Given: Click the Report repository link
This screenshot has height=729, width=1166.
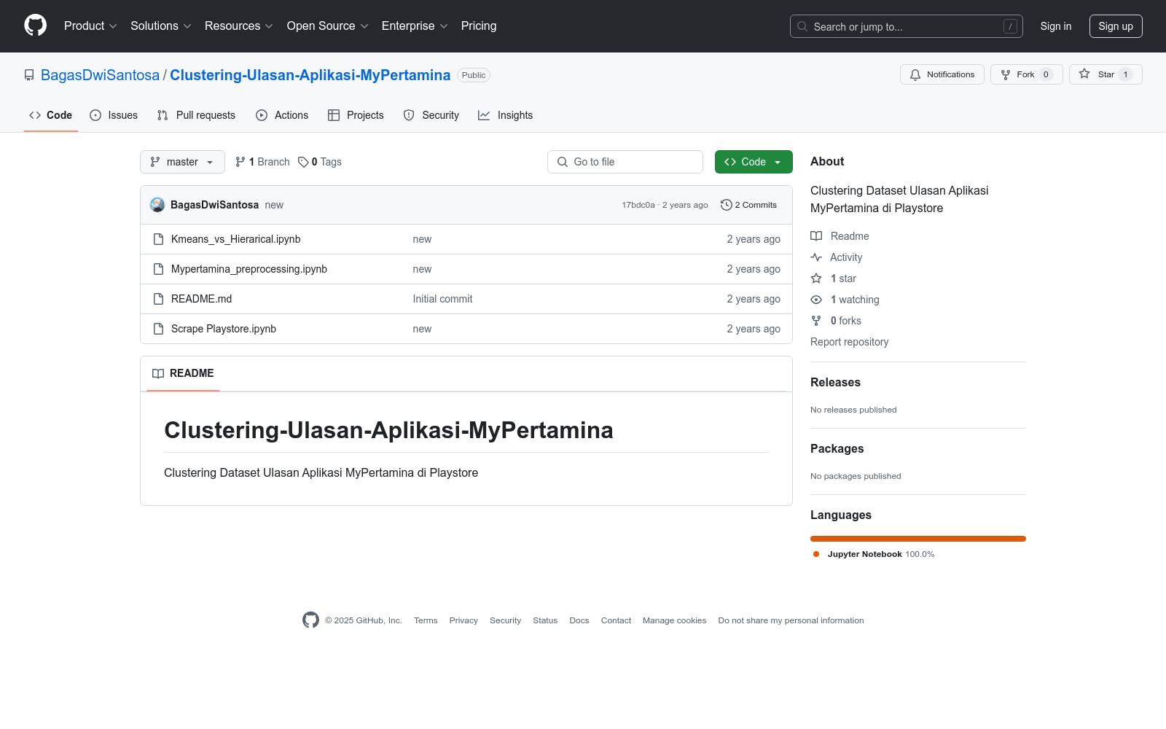Looking at the screenshot, I should [849, 342].
